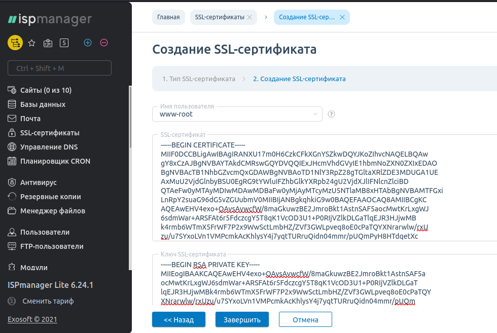Click the Модули puzzle icon
497x333 pixels.
pyautogui.click(x=11, y=267)
